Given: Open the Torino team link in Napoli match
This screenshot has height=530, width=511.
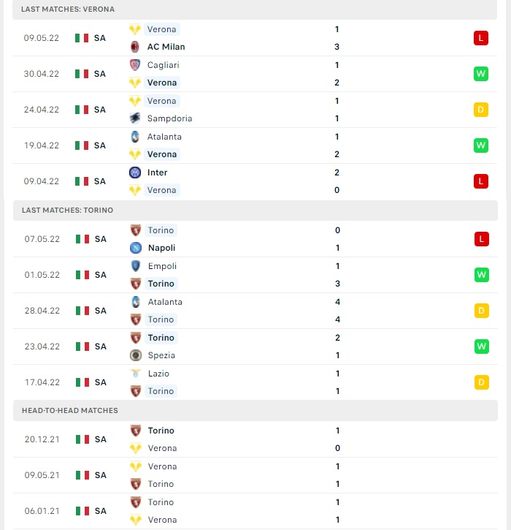Looking at the screenshot, I should pyautogui.click(x=161, y=230).
